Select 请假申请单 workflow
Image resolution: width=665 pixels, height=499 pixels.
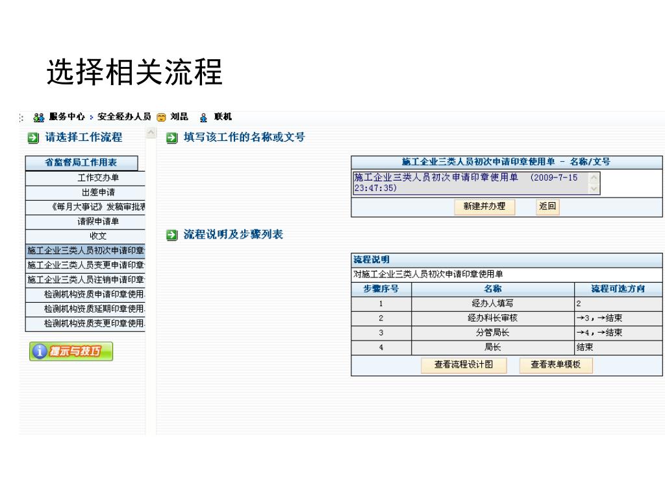point(85,222)
